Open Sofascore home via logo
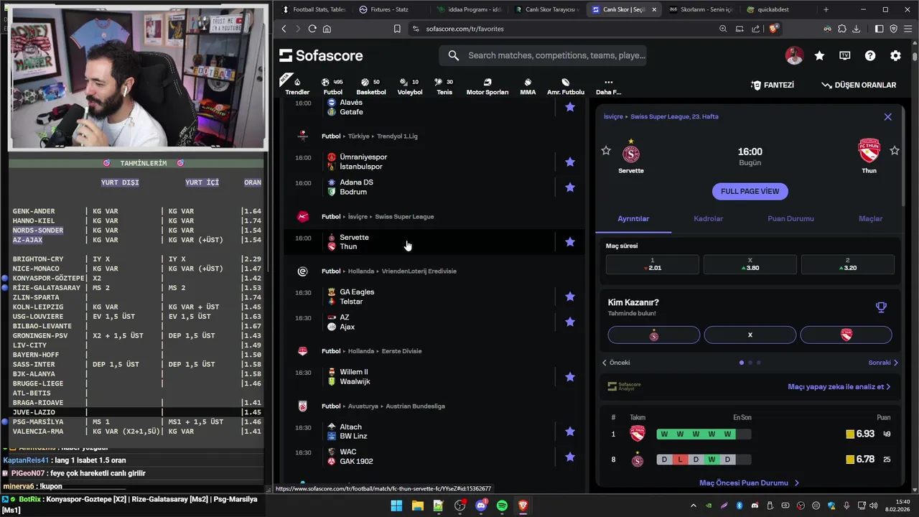The height and width of the screenshot is (517, 919). (x=321, y=55)
